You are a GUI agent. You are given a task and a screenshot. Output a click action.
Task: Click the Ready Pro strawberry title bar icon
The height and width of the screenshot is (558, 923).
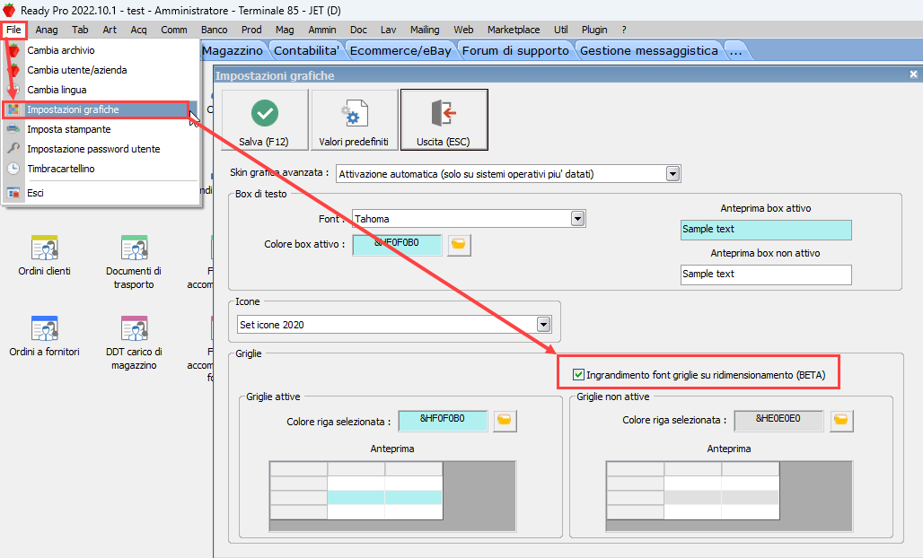(9, 10)
